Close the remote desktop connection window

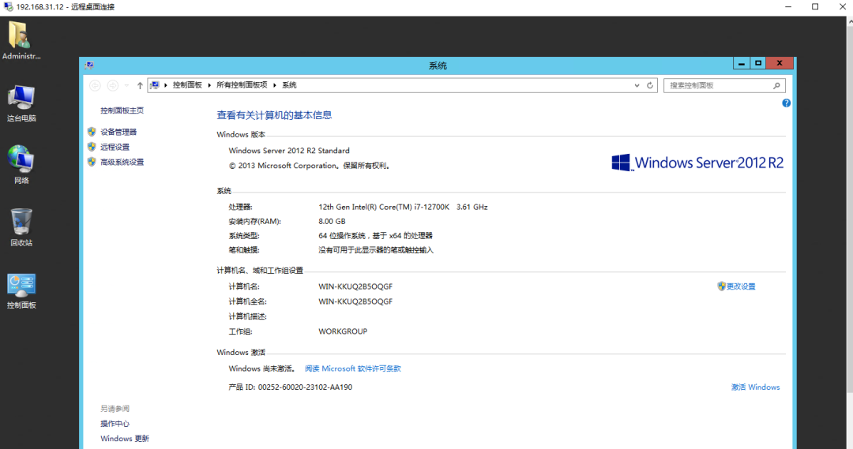pyautogui.click(x=842, y=6)
